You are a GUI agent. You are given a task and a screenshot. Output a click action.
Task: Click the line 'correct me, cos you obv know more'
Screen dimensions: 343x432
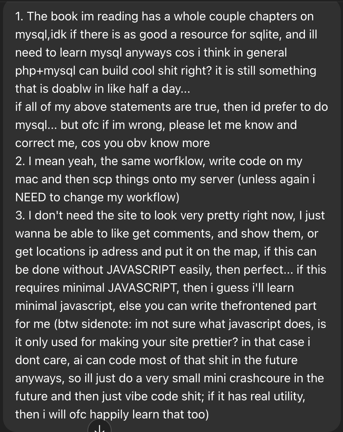[112, 143]
